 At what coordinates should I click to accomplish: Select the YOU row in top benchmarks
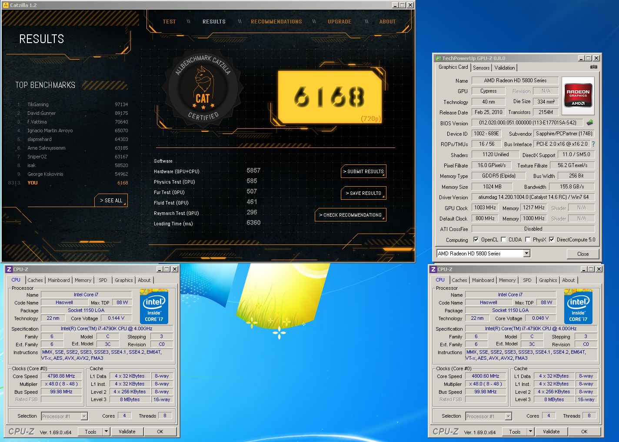tap(68, 183)
